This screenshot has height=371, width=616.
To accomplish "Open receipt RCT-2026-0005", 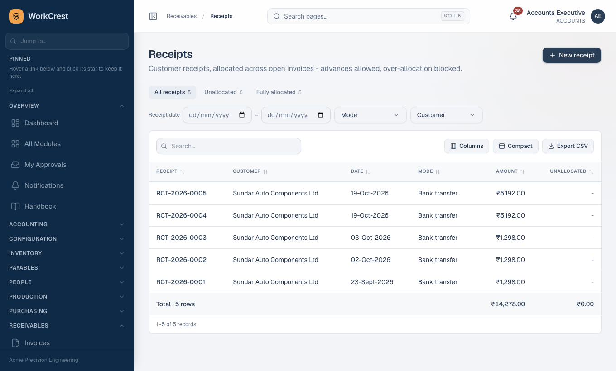I will point(181,193).
